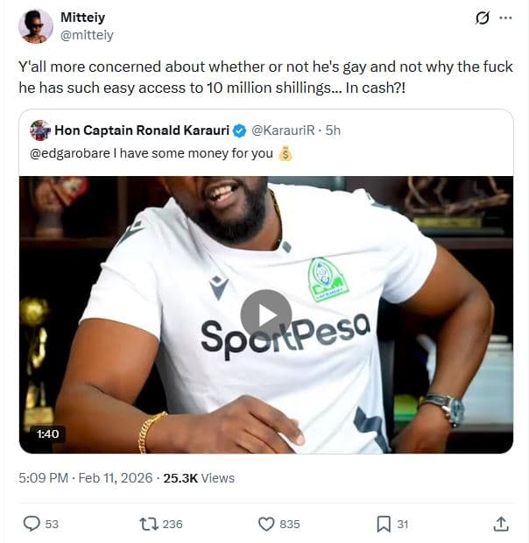This screenshot has height=543, width=529.
Task: Play the embedded video
Action: tap(266, 314)
